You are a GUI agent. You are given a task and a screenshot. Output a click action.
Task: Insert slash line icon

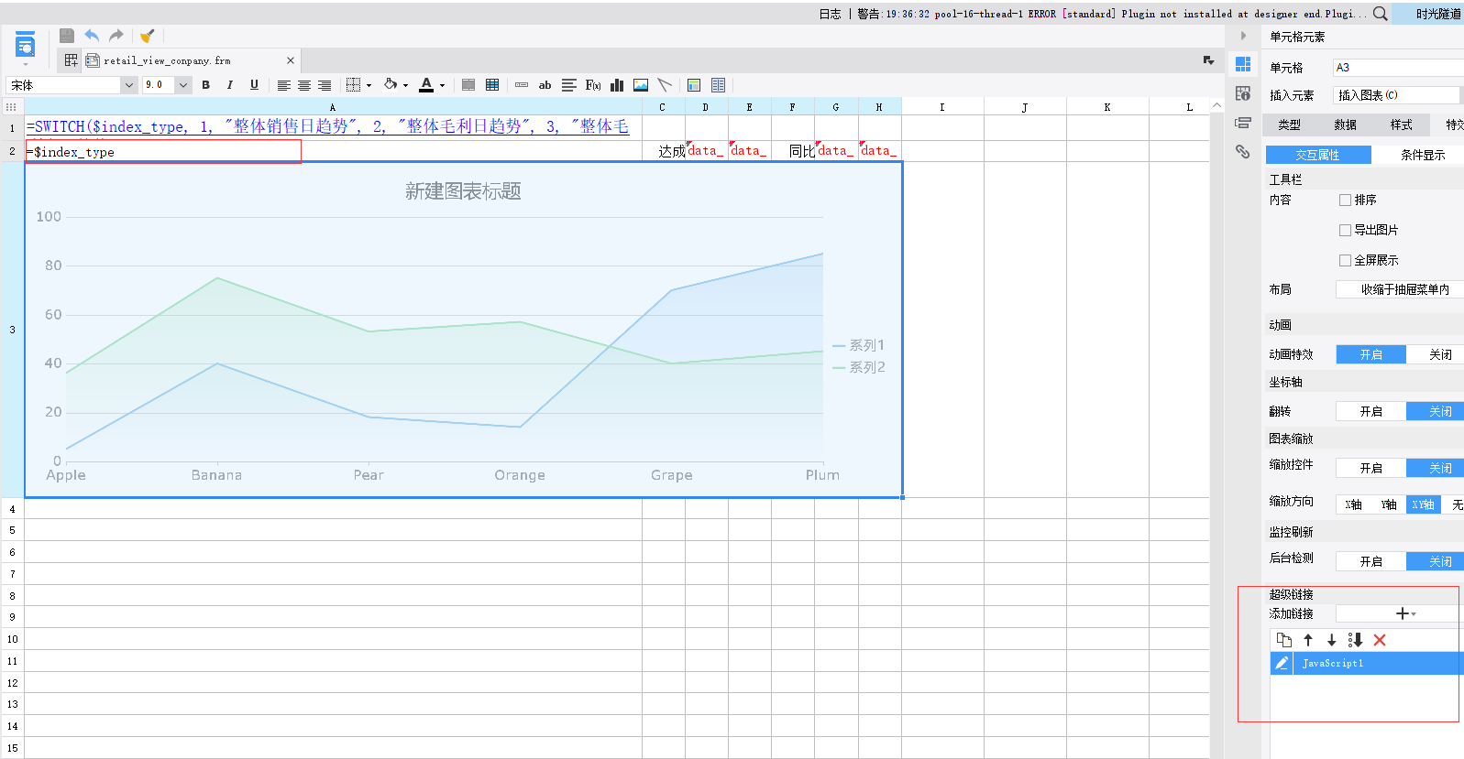click(x=665, y=85)
